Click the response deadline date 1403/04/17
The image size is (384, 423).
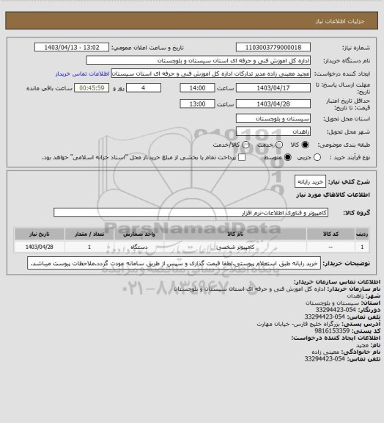273,88
